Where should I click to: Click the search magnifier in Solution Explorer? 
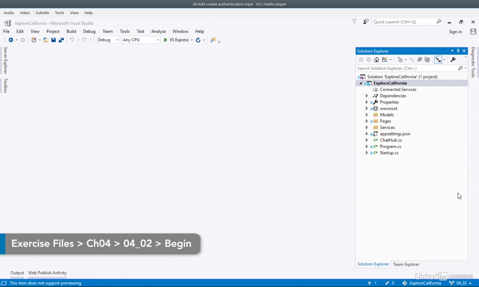coord(460,68)
